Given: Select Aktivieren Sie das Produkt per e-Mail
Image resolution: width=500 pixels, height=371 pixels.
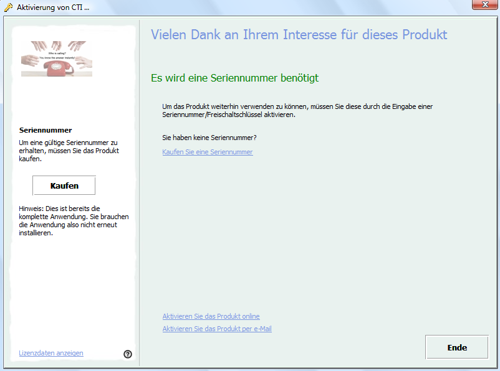Looking at the screenshot, I should [217, 329].
